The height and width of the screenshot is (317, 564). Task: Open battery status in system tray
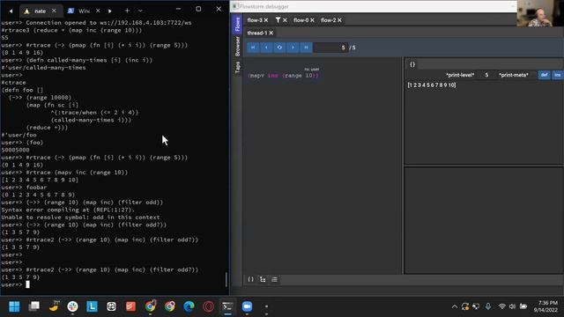click(x=523, y=306)
